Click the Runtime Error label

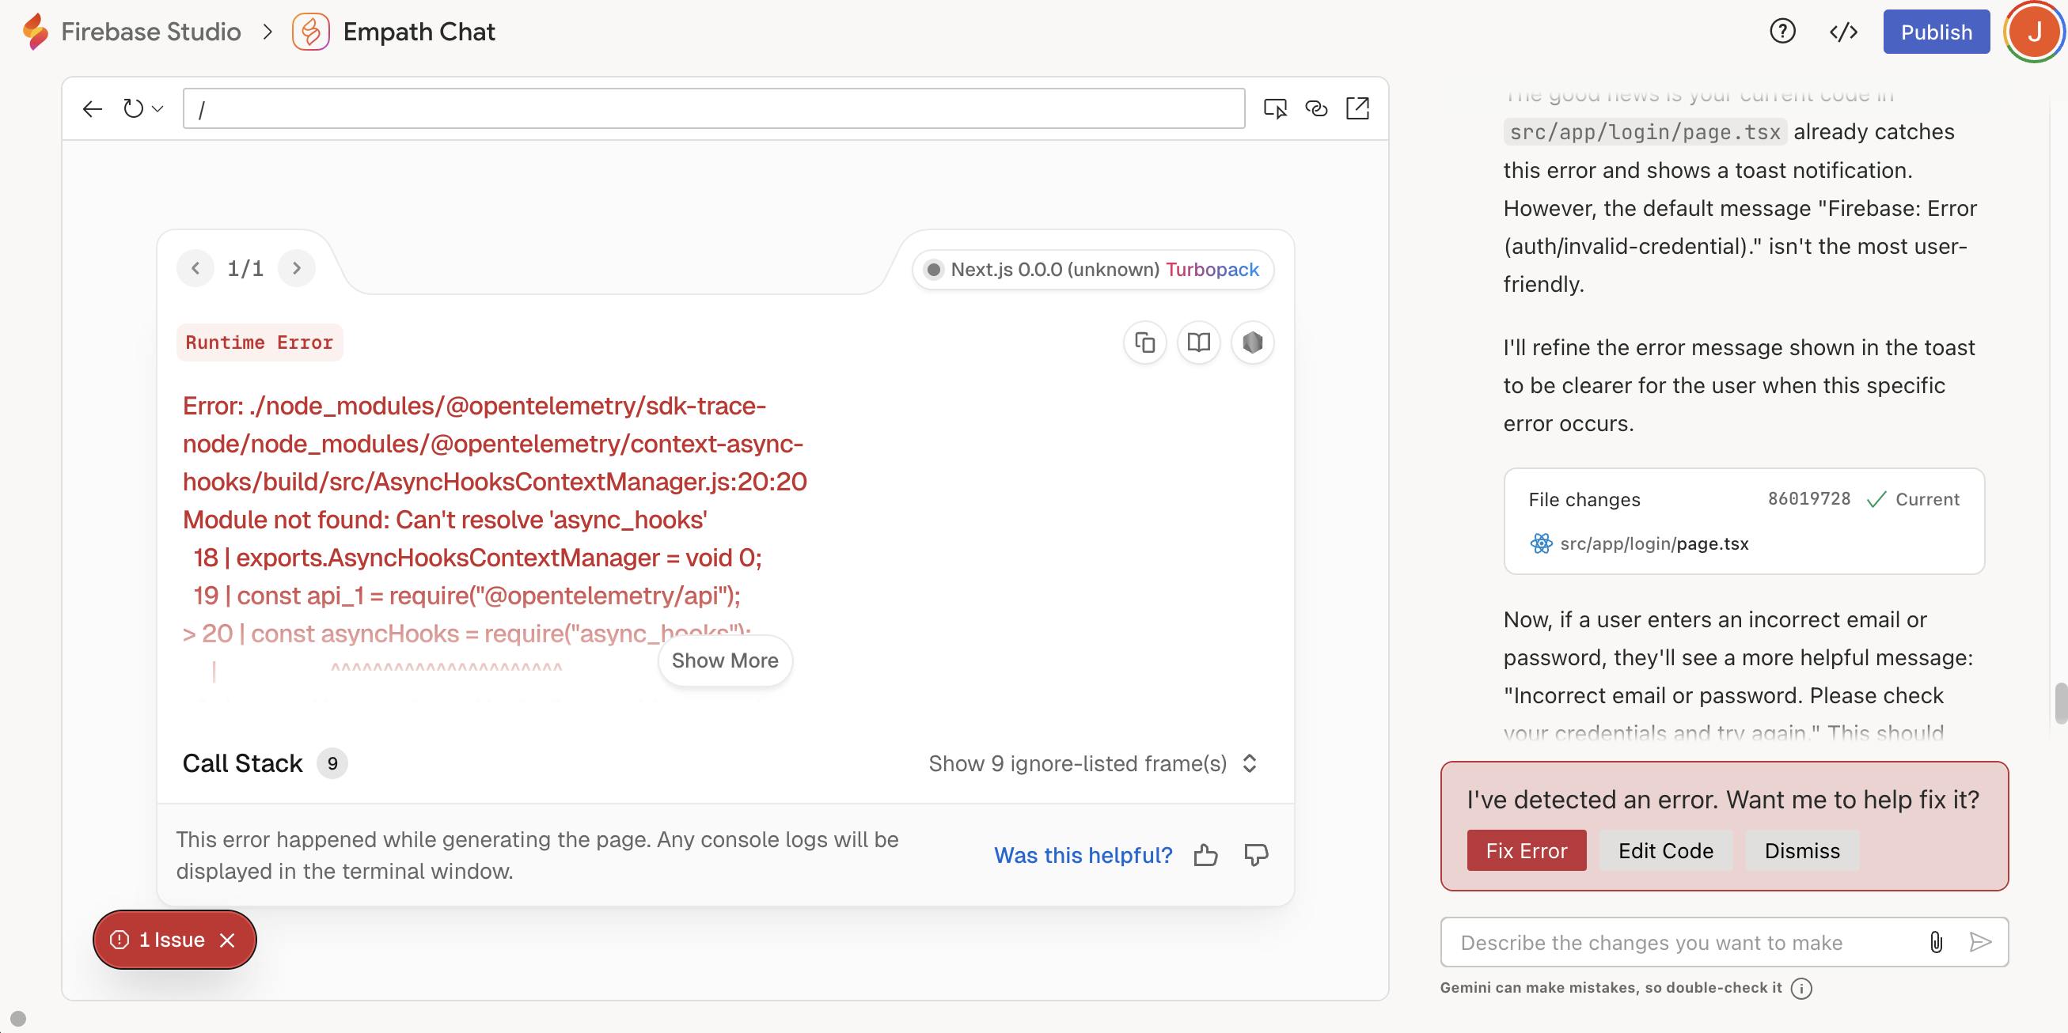260,342
